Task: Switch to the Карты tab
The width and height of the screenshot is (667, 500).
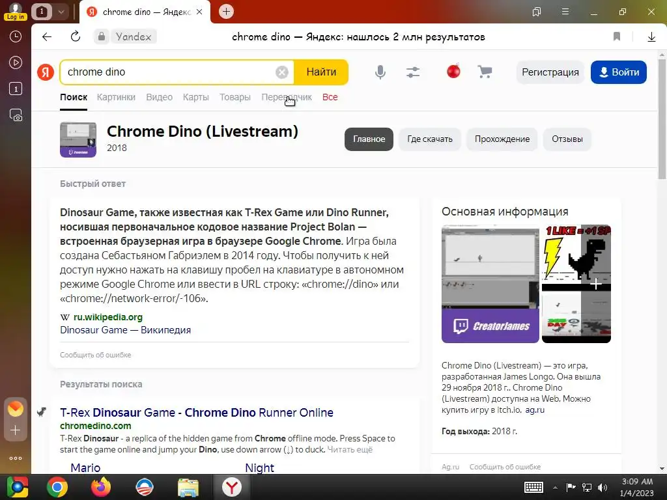Action: click(195, 97)
